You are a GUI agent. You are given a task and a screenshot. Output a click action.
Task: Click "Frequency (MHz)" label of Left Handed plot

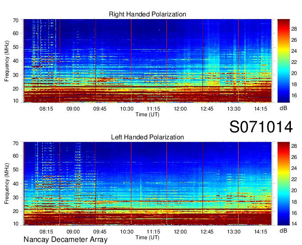pos(7,184)
